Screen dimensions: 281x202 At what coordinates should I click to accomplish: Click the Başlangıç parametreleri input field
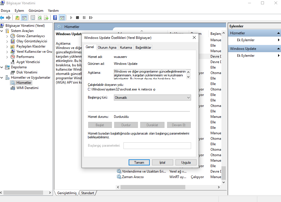pos(157,146)
